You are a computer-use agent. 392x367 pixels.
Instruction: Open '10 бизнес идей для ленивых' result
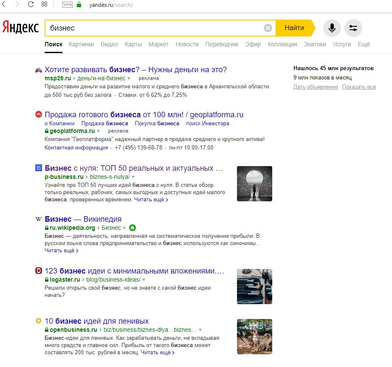[97, 321]
